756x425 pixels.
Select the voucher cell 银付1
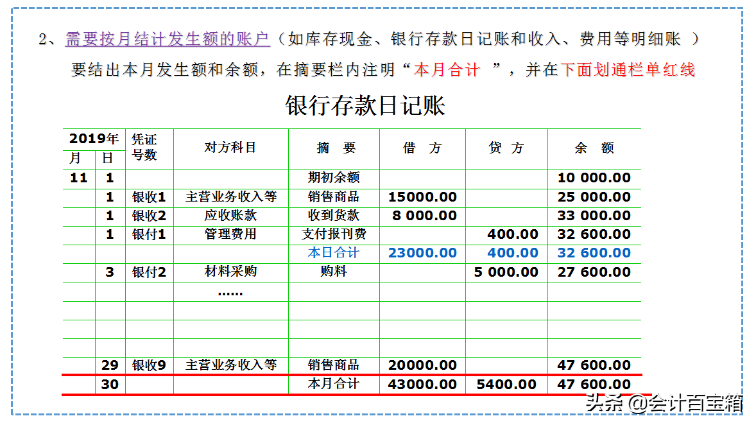coord(150,234)
